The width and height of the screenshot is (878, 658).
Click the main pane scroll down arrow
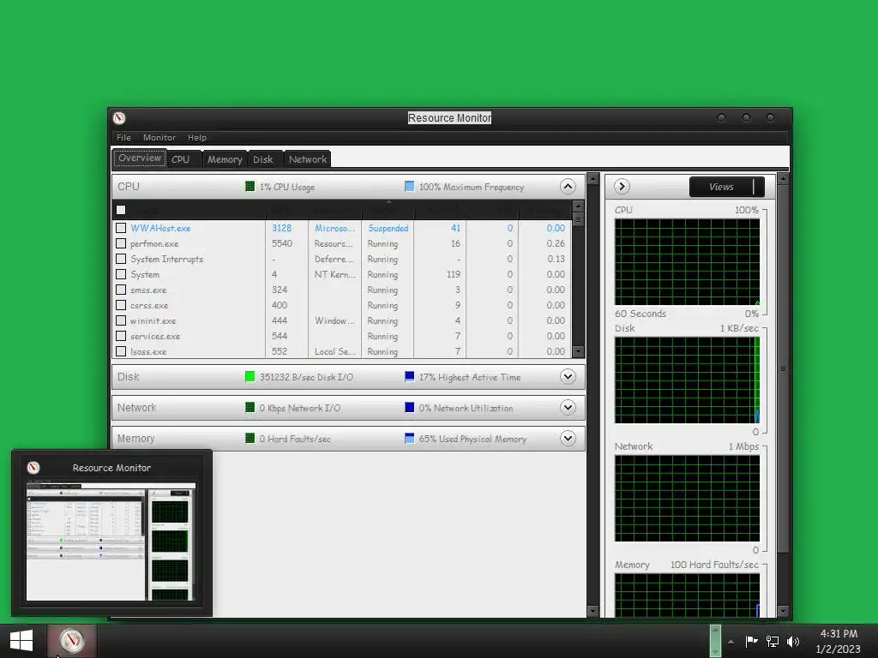click(592, 611)
